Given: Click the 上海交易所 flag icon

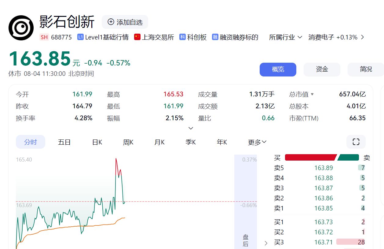Looking at the screenshot, I should (x=137, y=37).
